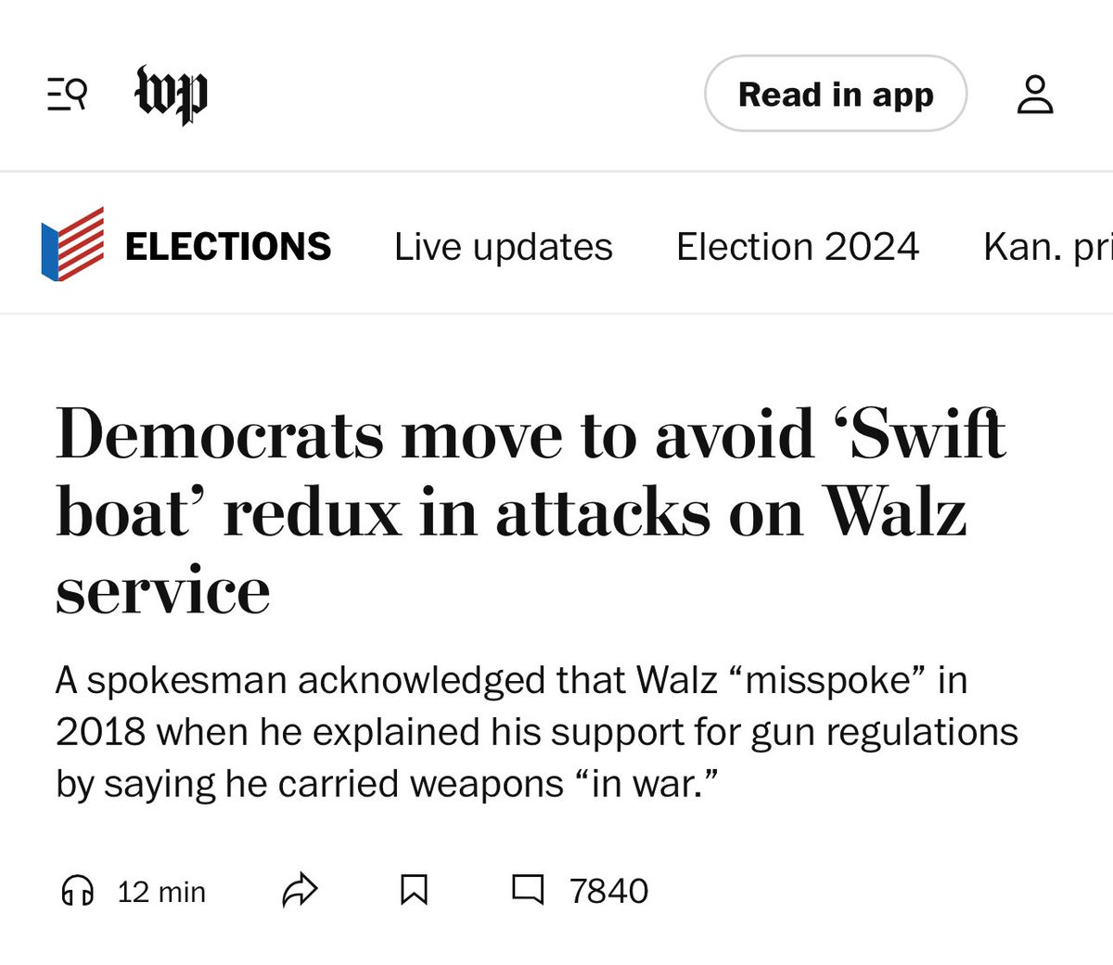Toggle the bookmark to save article
Image resolution: width=1113 pixels, height=965 pixels.
coord(414,891)
